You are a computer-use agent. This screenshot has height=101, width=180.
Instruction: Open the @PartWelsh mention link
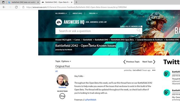coord(91,100)
